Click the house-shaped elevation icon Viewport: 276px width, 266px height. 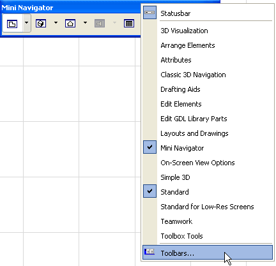tap(70, 24)
